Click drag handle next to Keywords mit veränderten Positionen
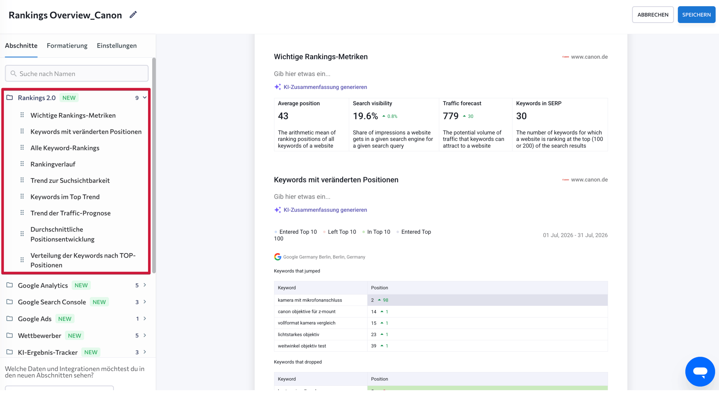Image resolution: width=719 pixels, height=408 pixels. [22, 131]
